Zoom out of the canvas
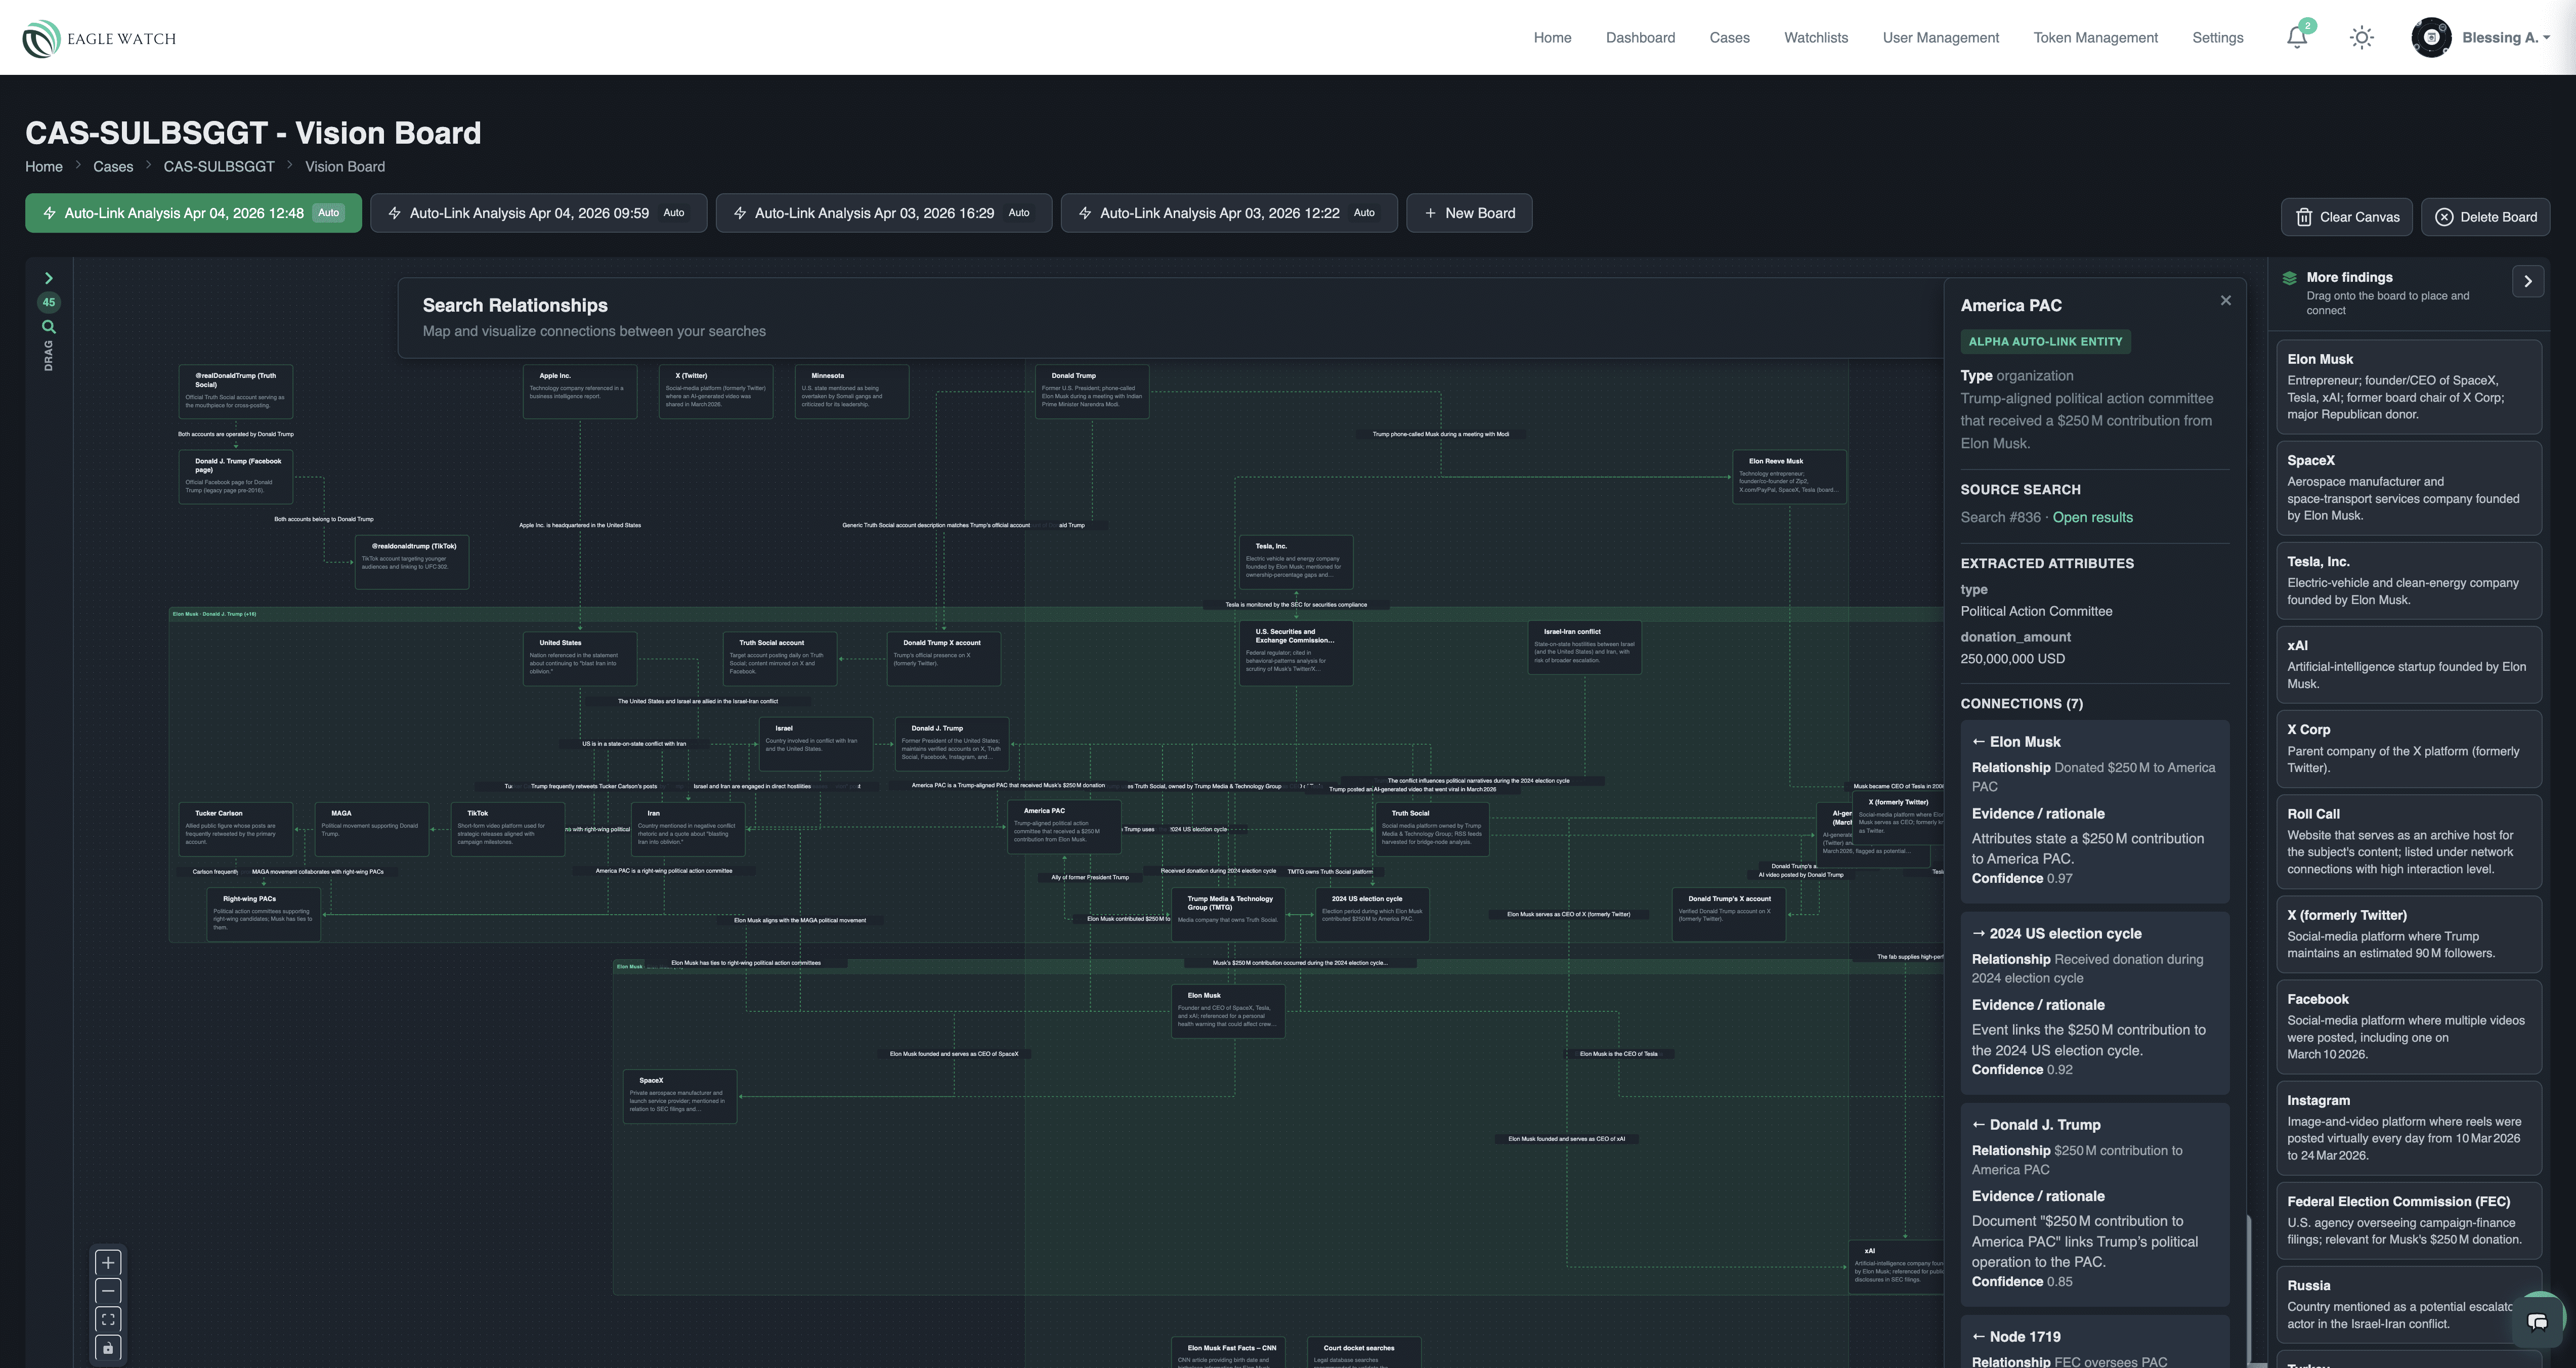This screenshot has width=2576, height=1368. click(108, 1291)
